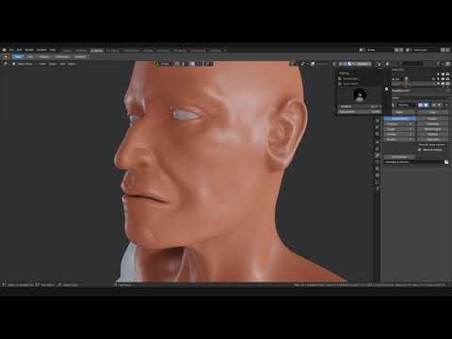452x339 pixels.
Task: Select the active material preview shading icon
Action: point(349,64)
